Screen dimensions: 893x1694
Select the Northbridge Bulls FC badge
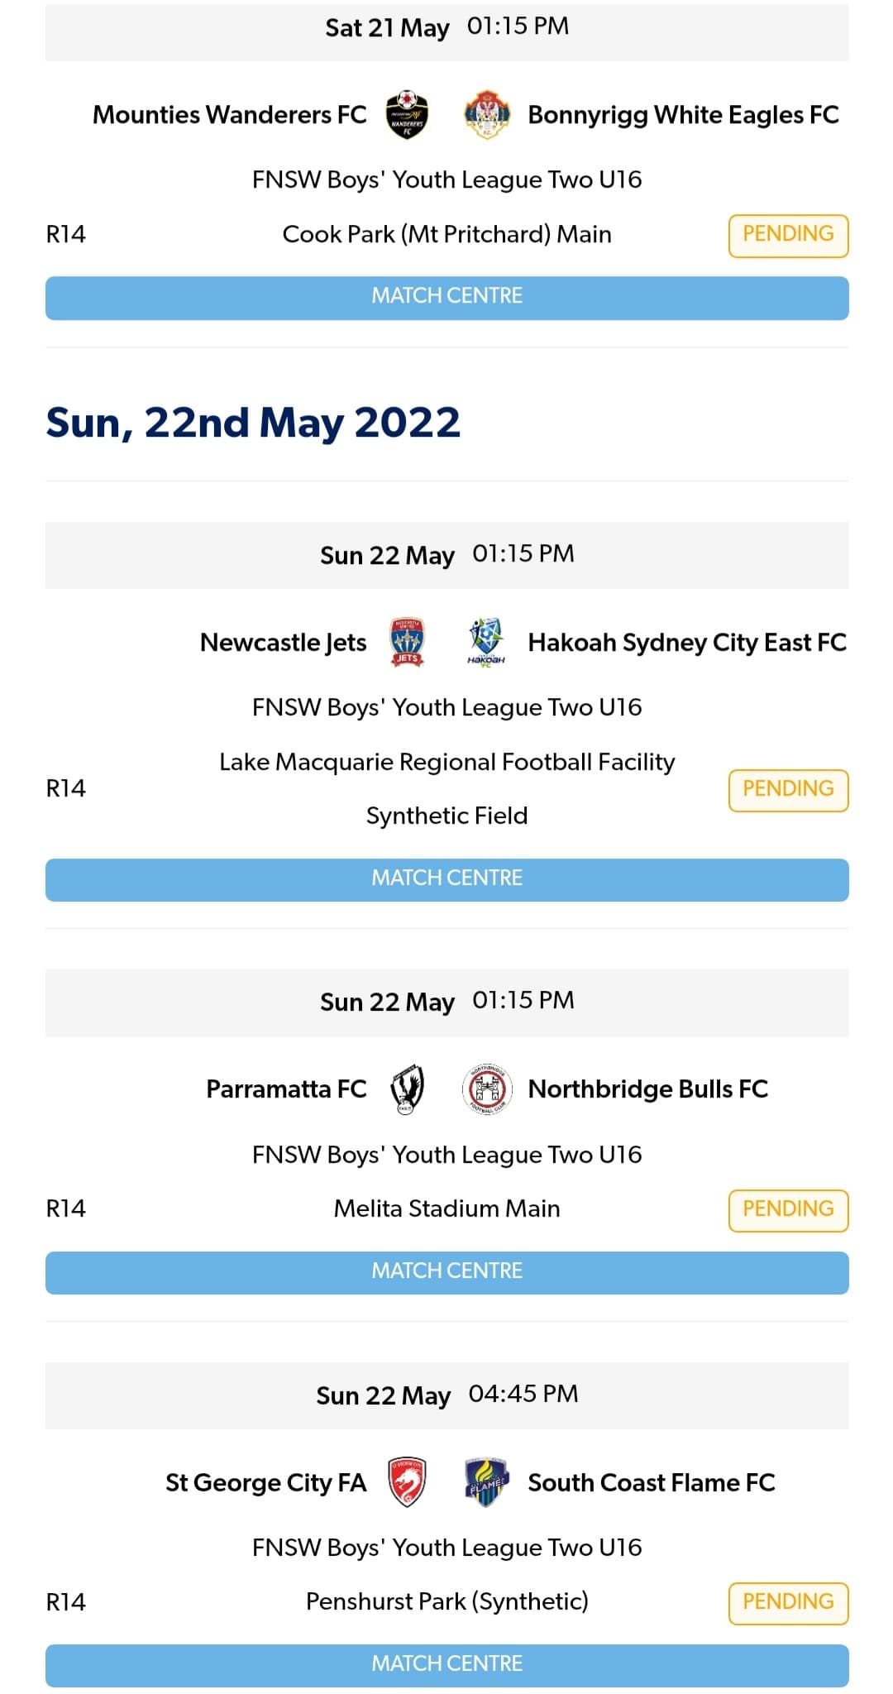point(487,1089)
